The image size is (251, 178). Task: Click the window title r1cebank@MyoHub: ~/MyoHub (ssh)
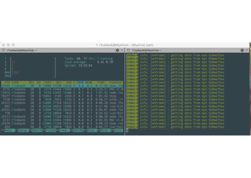tap(125, 45)
